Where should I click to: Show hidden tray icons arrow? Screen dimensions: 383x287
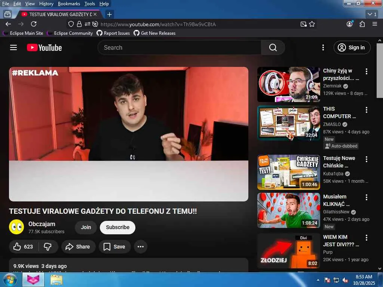[318, 280]
